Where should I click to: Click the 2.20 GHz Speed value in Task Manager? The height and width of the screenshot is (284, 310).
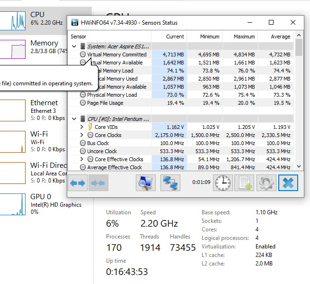pos(159,223)
